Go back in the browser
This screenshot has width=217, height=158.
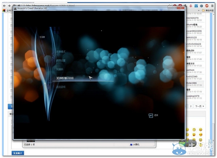(4, 6)
